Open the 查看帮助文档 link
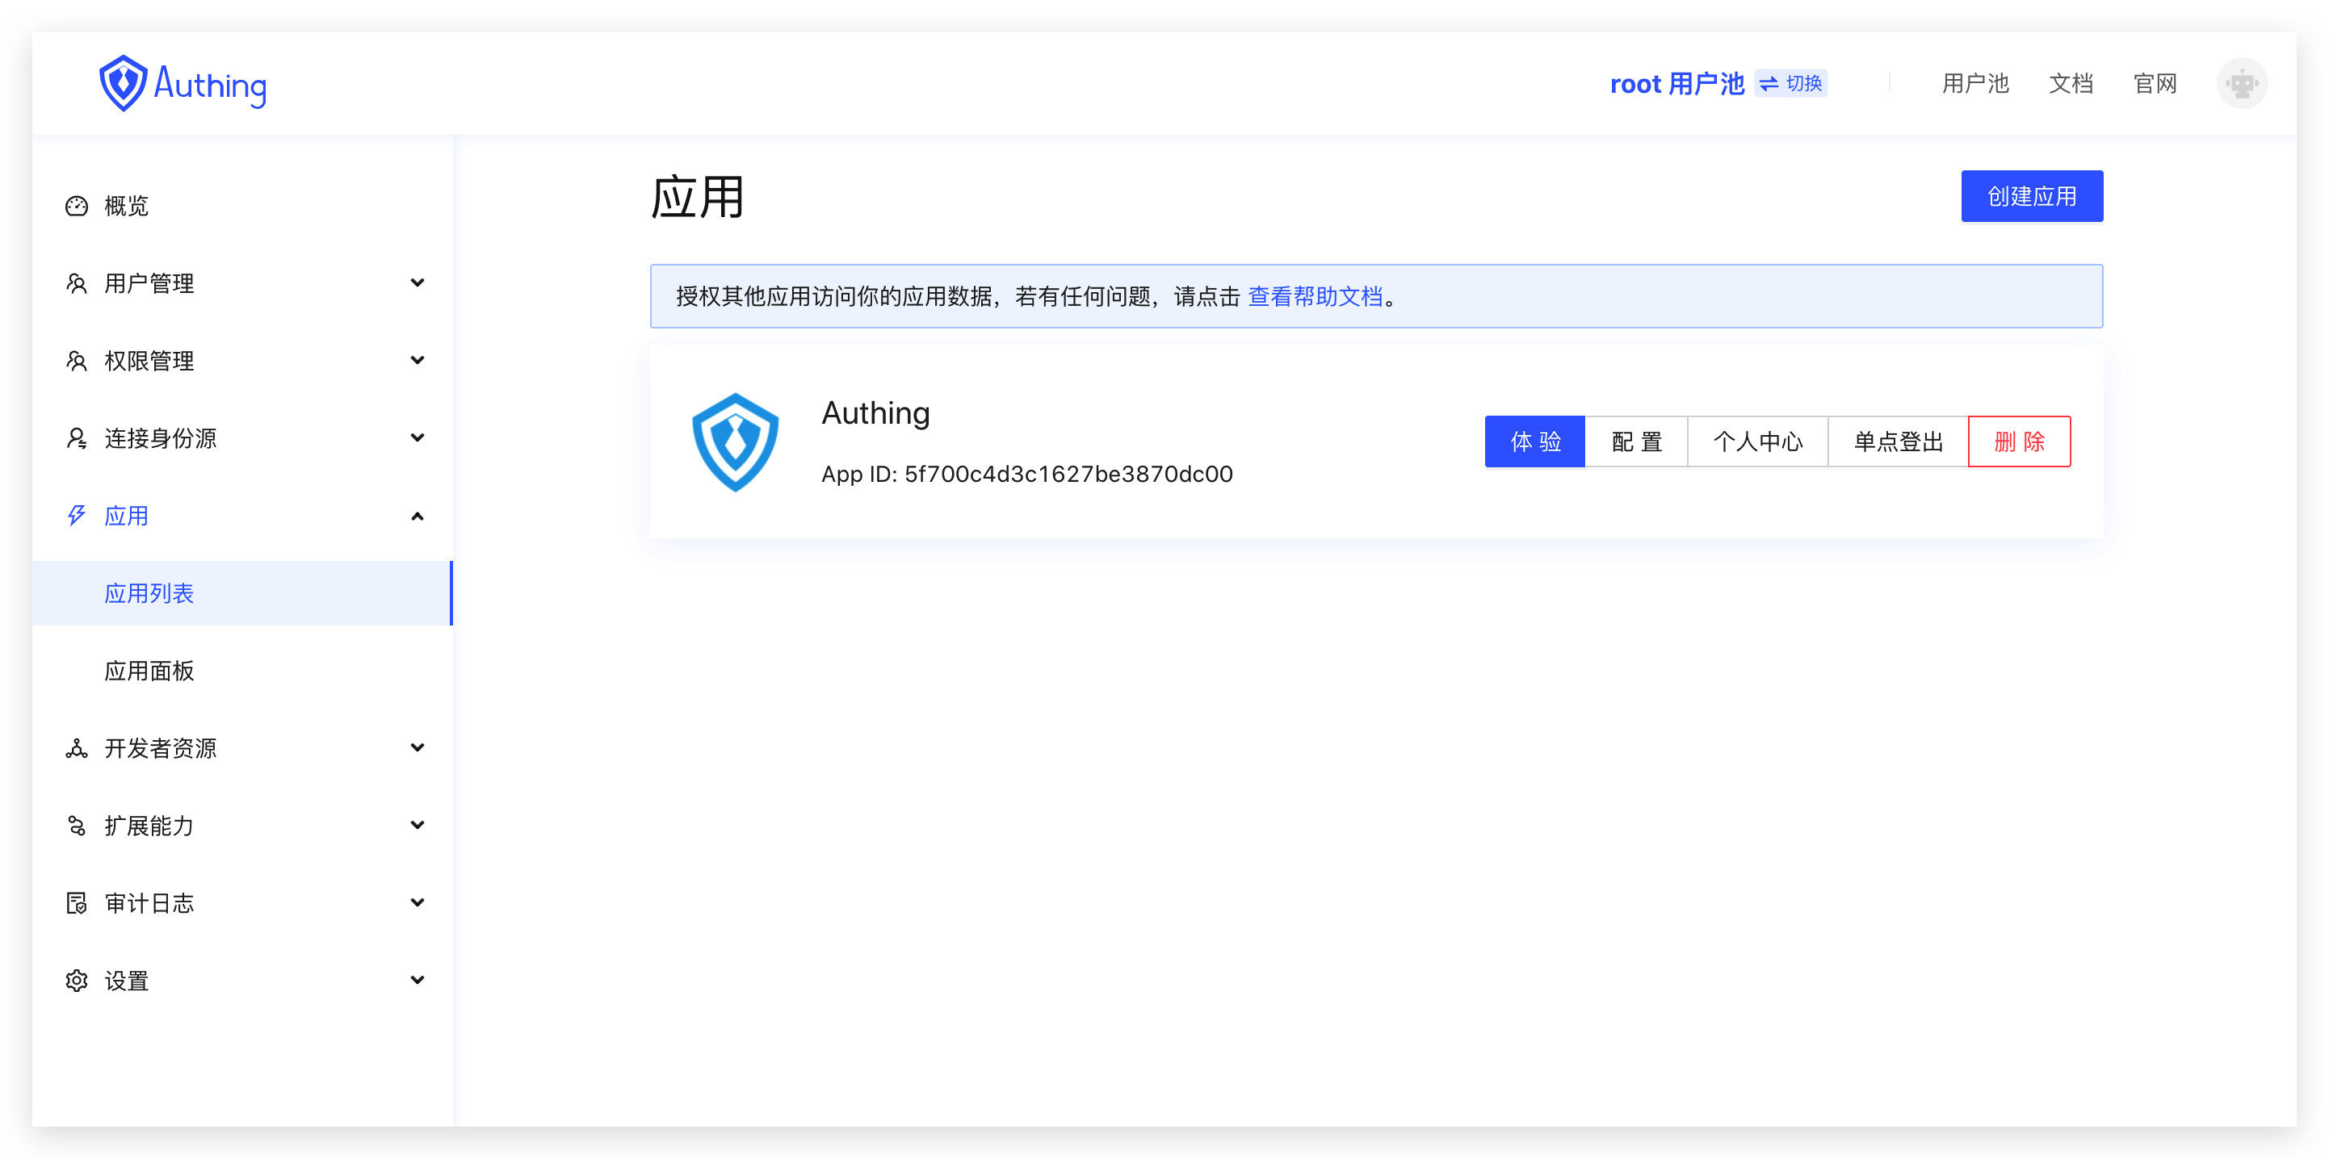This screenshot has width=2329, height=1159. [x=1316, y=296]
